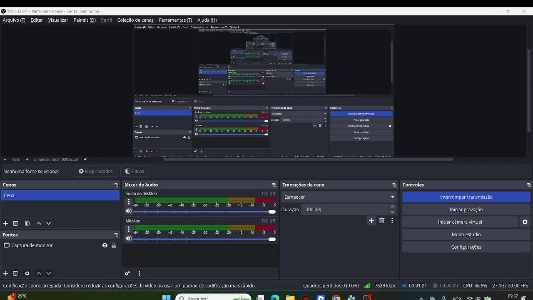Pop out the Cenas dock
533x300 pixels.
[116, 185]
